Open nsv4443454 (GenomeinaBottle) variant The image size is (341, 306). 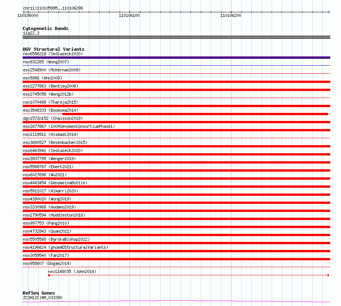55,183
